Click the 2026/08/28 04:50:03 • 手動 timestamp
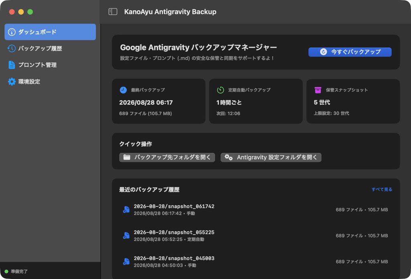The height and width of the screenshot is (279, 411). (165, 265)
